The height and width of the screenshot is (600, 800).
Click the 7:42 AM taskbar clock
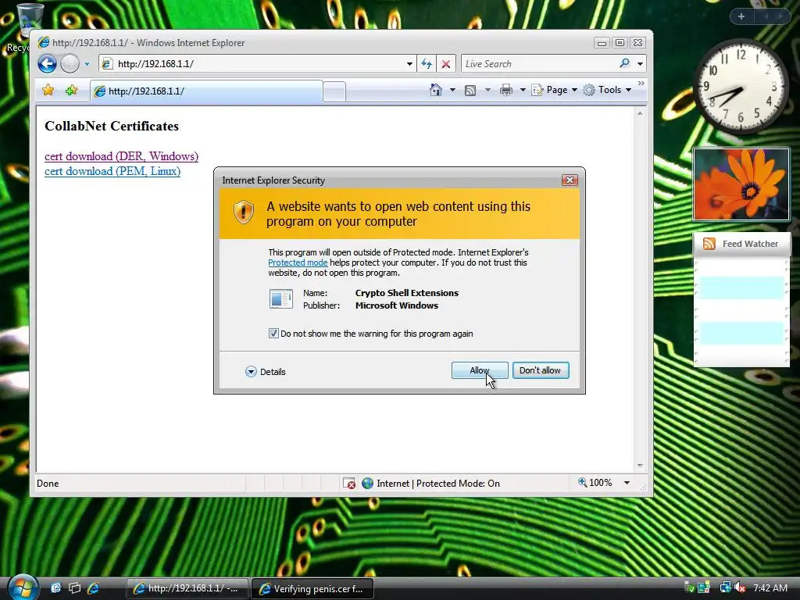pyautogui.click(x=770, y=587)
